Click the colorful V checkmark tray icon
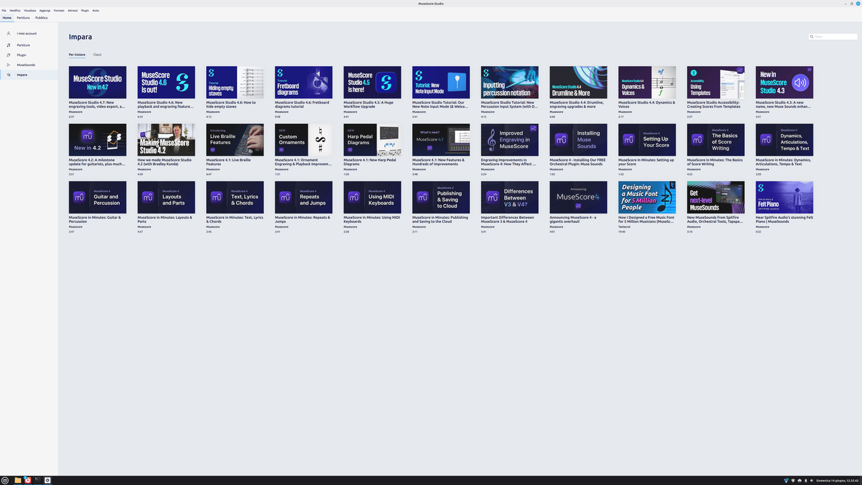The image size is (862, 485). click(x=787, y=480)
